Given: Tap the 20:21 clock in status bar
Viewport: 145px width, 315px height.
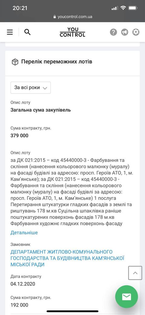Looking at the screenshot, I should (20, 8).
